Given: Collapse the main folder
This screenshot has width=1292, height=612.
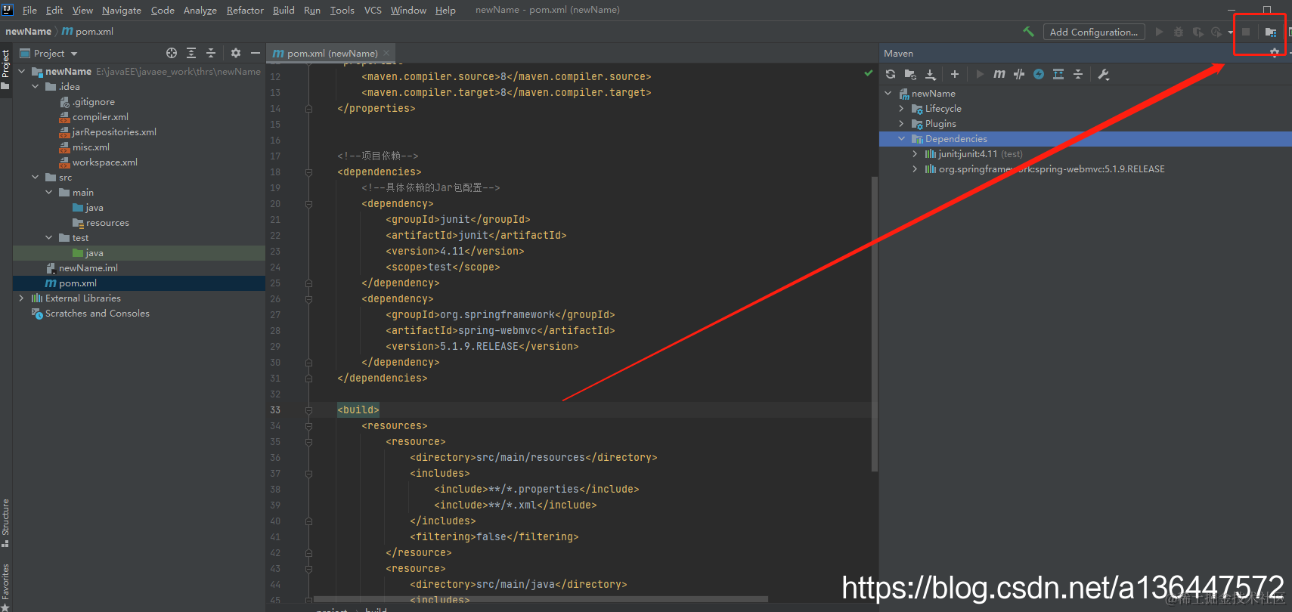Looking at the screenshot, I should pyautogui.click(x=49, y=192).
